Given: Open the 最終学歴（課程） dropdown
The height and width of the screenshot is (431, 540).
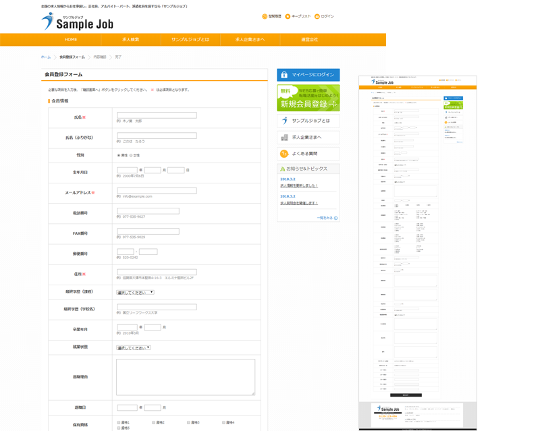Looking at the screenshot, I should point(136,292).
